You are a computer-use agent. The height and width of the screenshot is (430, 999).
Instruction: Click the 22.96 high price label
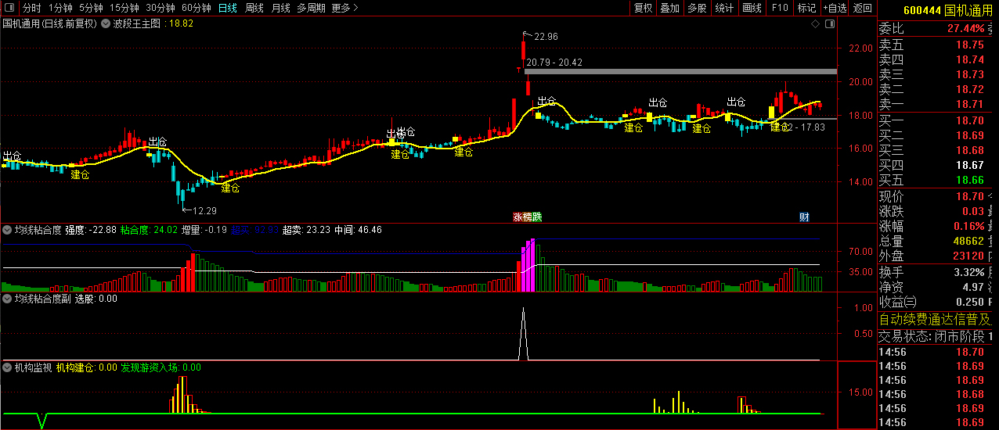(546, 37)
